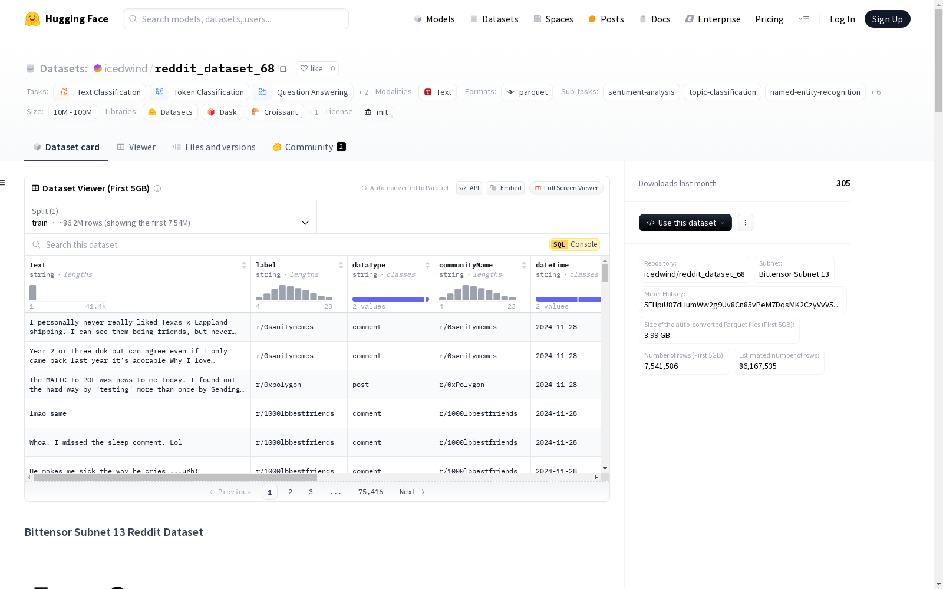Open the Use this dataset dropdown
Viewport: 943px width, 589px height.
point(685,223)
